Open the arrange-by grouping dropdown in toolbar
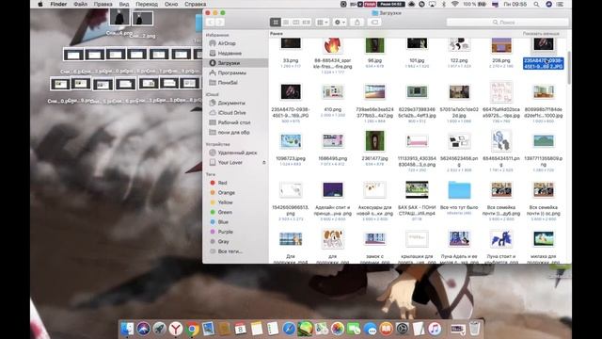The height and width of the screenshot is (339, 602). point(322,23)
